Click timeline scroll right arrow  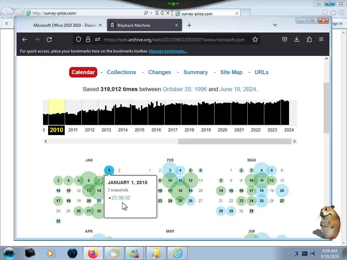click(x=294, y=141)
